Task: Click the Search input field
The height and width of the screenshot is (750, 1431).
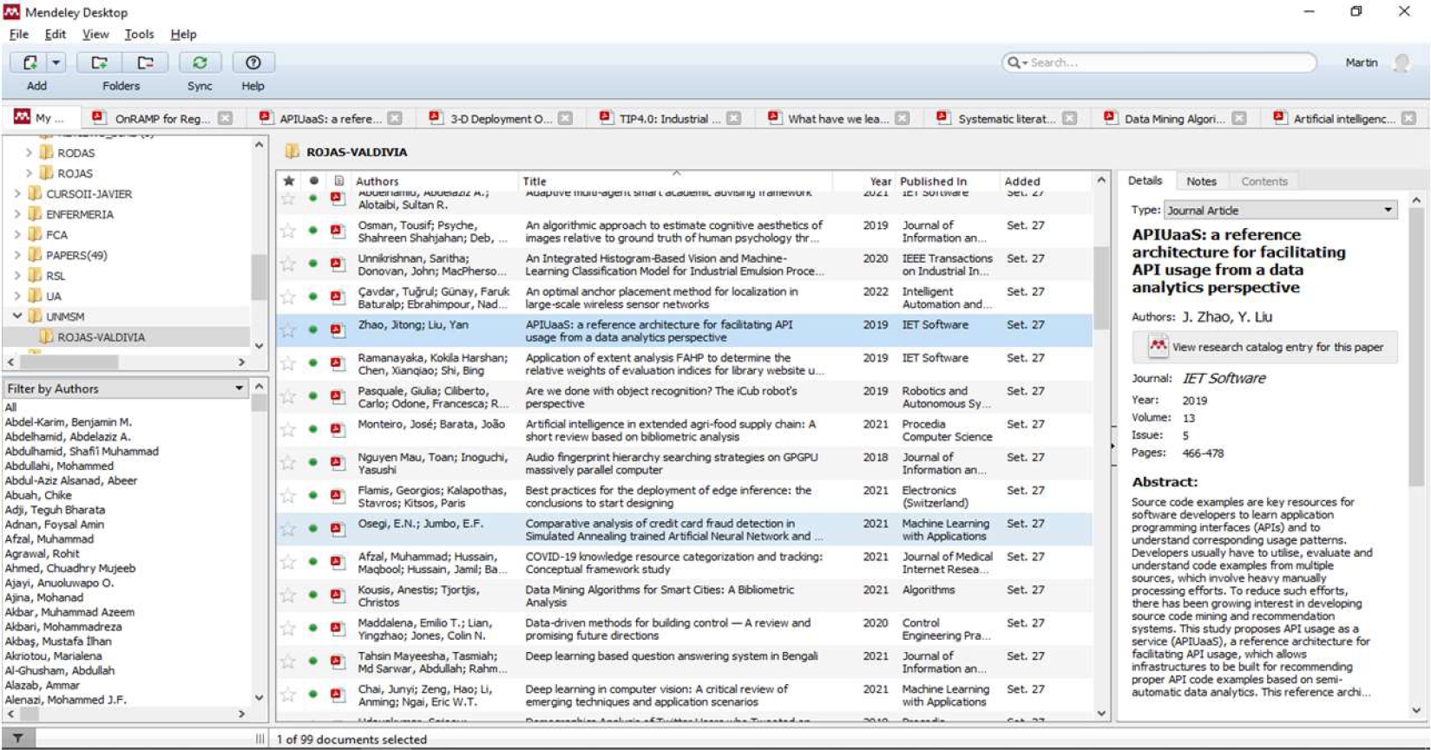Action: coord(1167,62)
